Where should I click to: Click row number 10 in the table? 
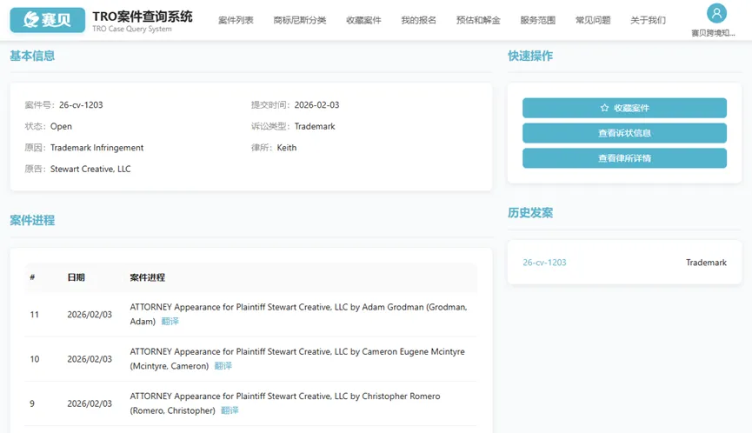(x=35, y=359)
